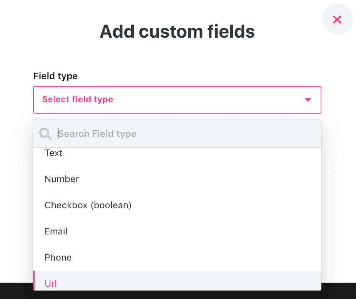Click the Add custom fields heading

click(x=177, y=32)
